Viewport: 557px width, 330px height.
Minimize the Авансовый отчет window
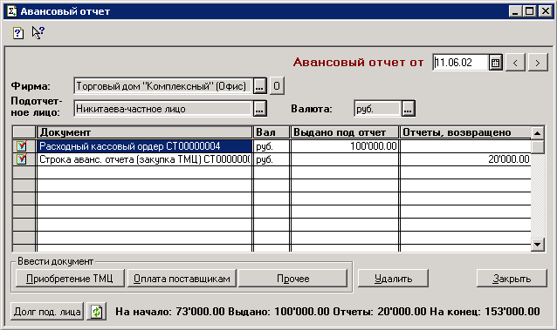(515, 11)
